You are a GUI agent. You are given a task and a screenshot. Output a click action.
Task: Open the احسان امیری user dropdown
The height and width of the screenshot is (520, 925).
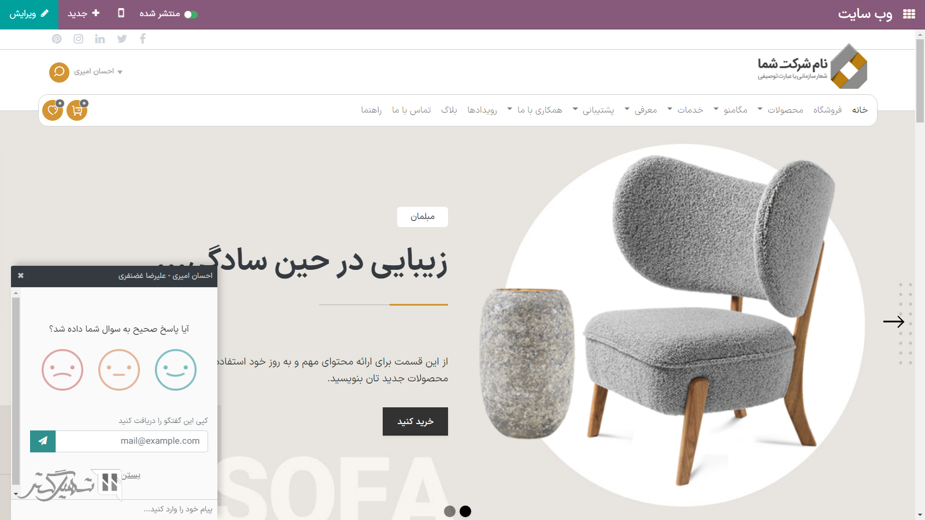click(98, 72)
